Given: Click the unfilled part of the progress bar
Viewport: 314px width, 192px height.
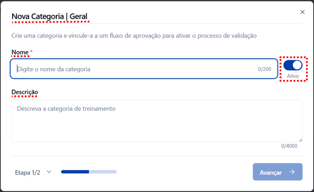Looking at the screenshot, I should (103, 172).
